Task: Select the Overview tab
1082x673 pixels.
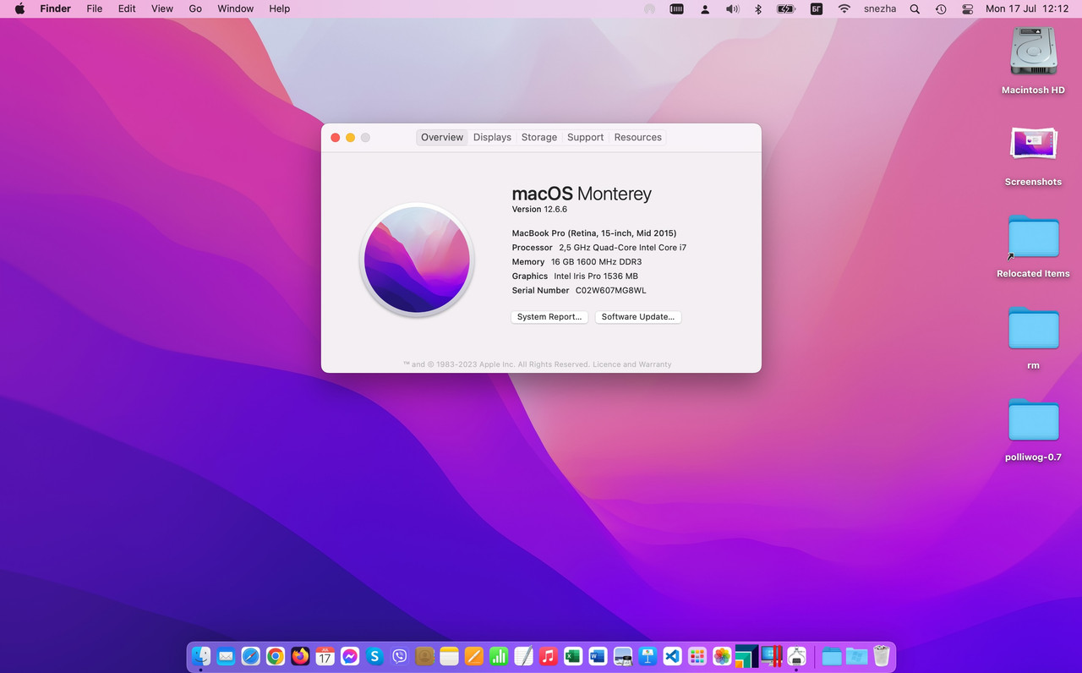Action: pyautogui.click(x=442, y=137)
